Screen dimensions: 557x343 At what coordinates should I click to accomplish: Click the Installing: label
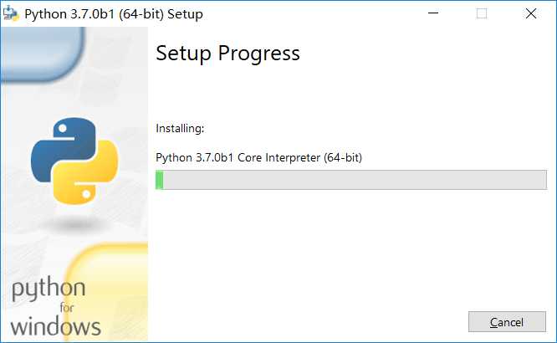(180, 128)
